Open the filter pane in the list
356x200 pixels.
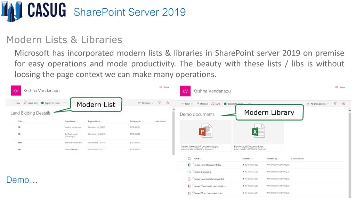(160, 103)
